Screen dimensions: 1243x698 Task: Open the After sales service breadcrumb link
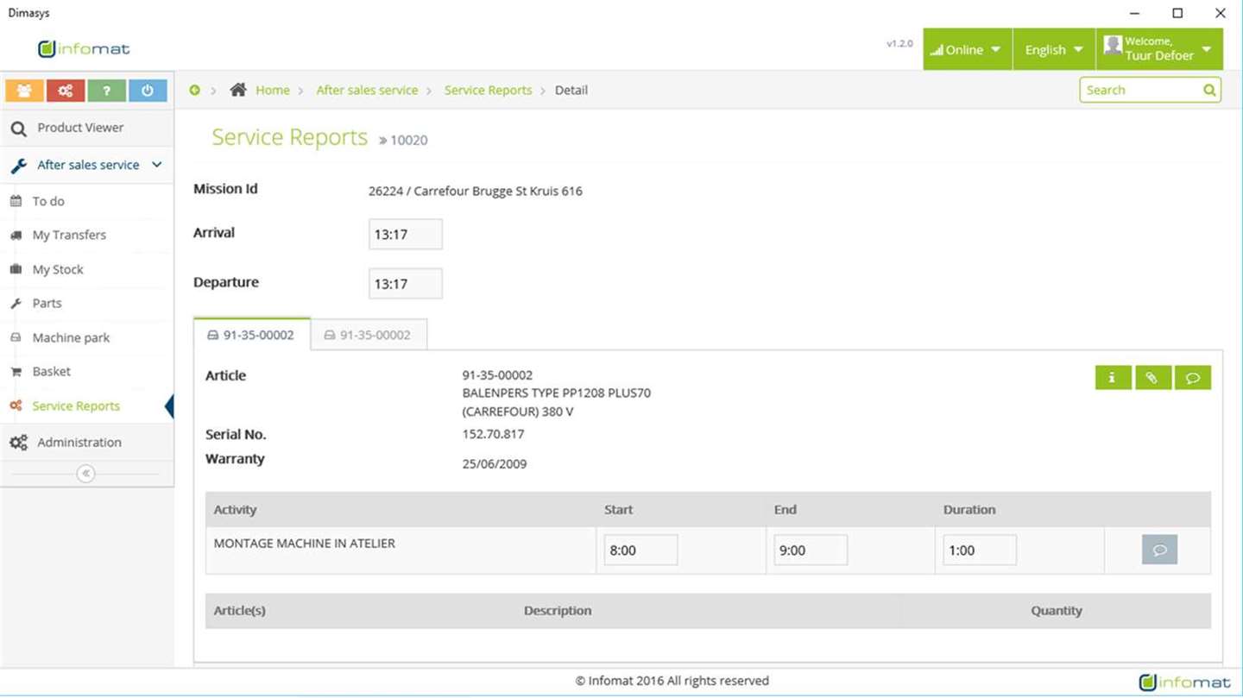point(367,90)
